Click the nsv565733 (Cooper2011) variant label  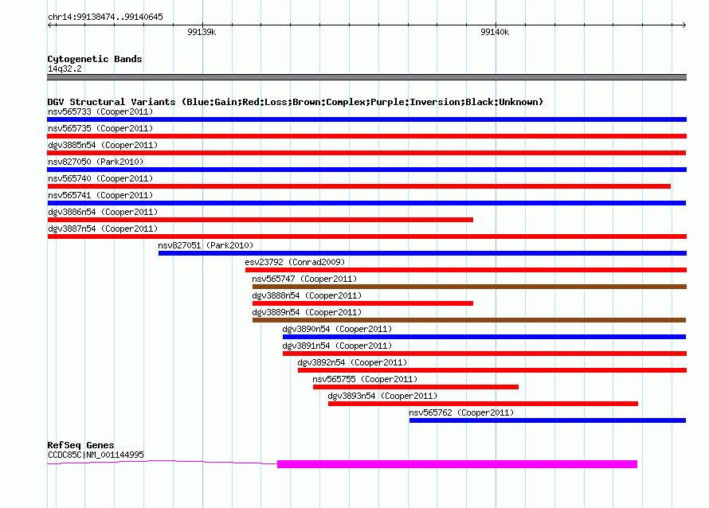pyautogui.click(x=100, y=111)
